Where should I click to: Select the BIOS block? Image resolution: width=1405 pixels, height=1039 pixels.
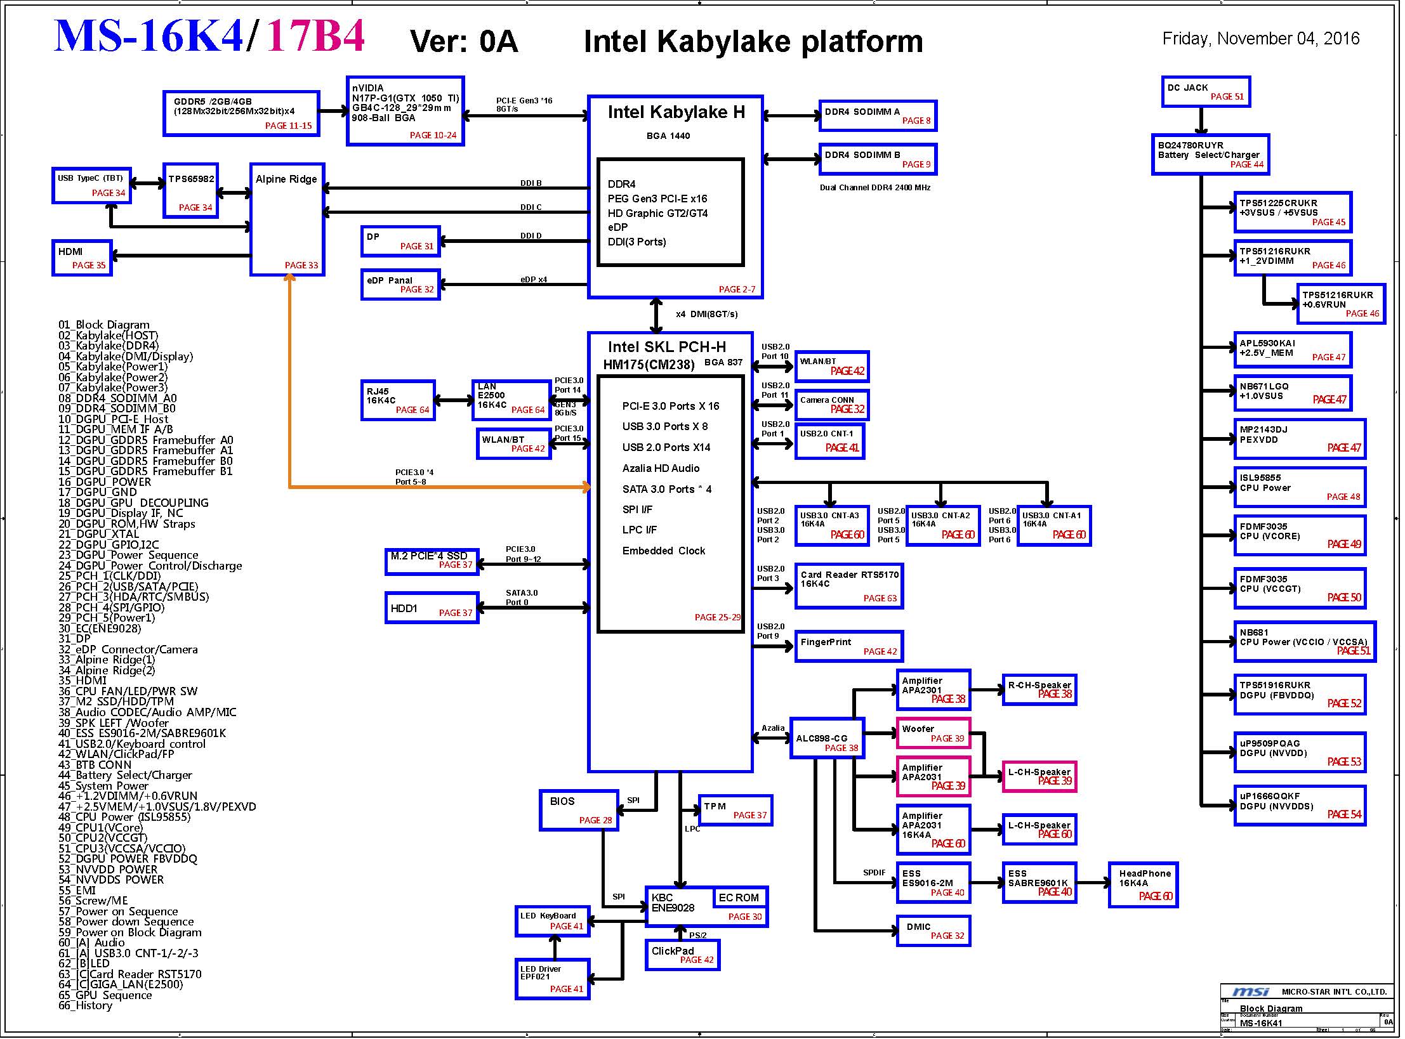(x=579, y=810)
